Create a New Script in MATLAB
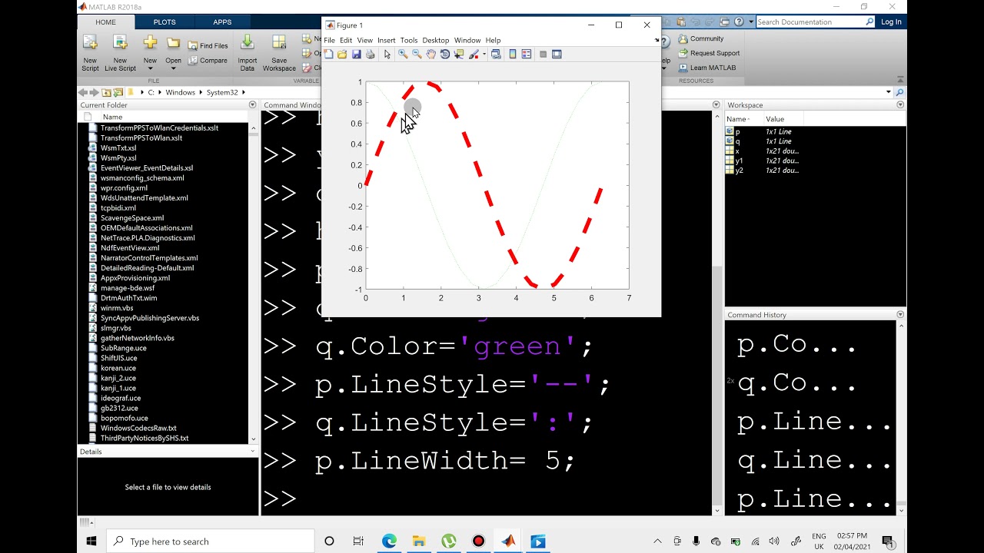The image size is (984, 553). [90, 53]
